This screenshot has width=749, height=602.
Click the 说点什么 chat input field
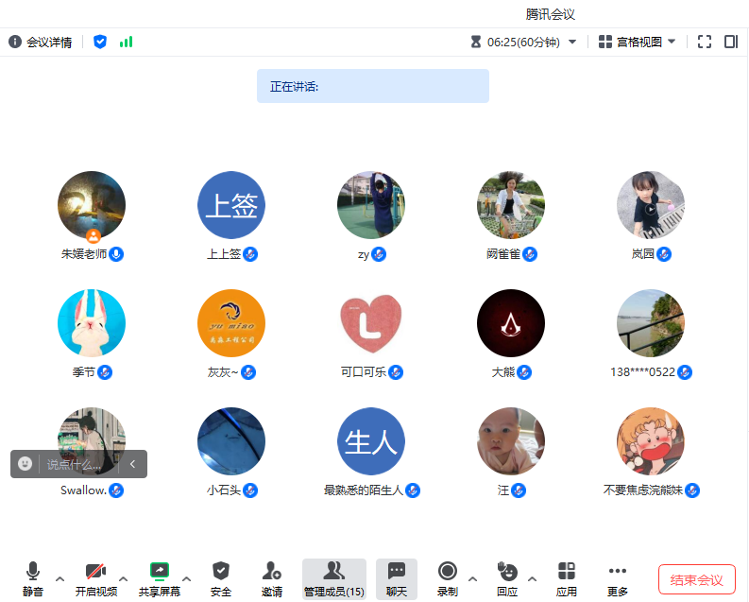pos(80,464)
